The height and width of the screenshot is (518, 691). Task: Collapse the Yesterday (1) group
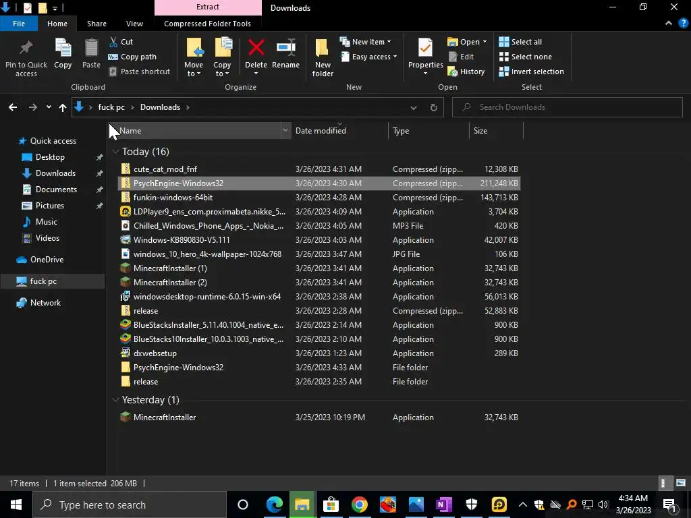(x=115, y=400)
